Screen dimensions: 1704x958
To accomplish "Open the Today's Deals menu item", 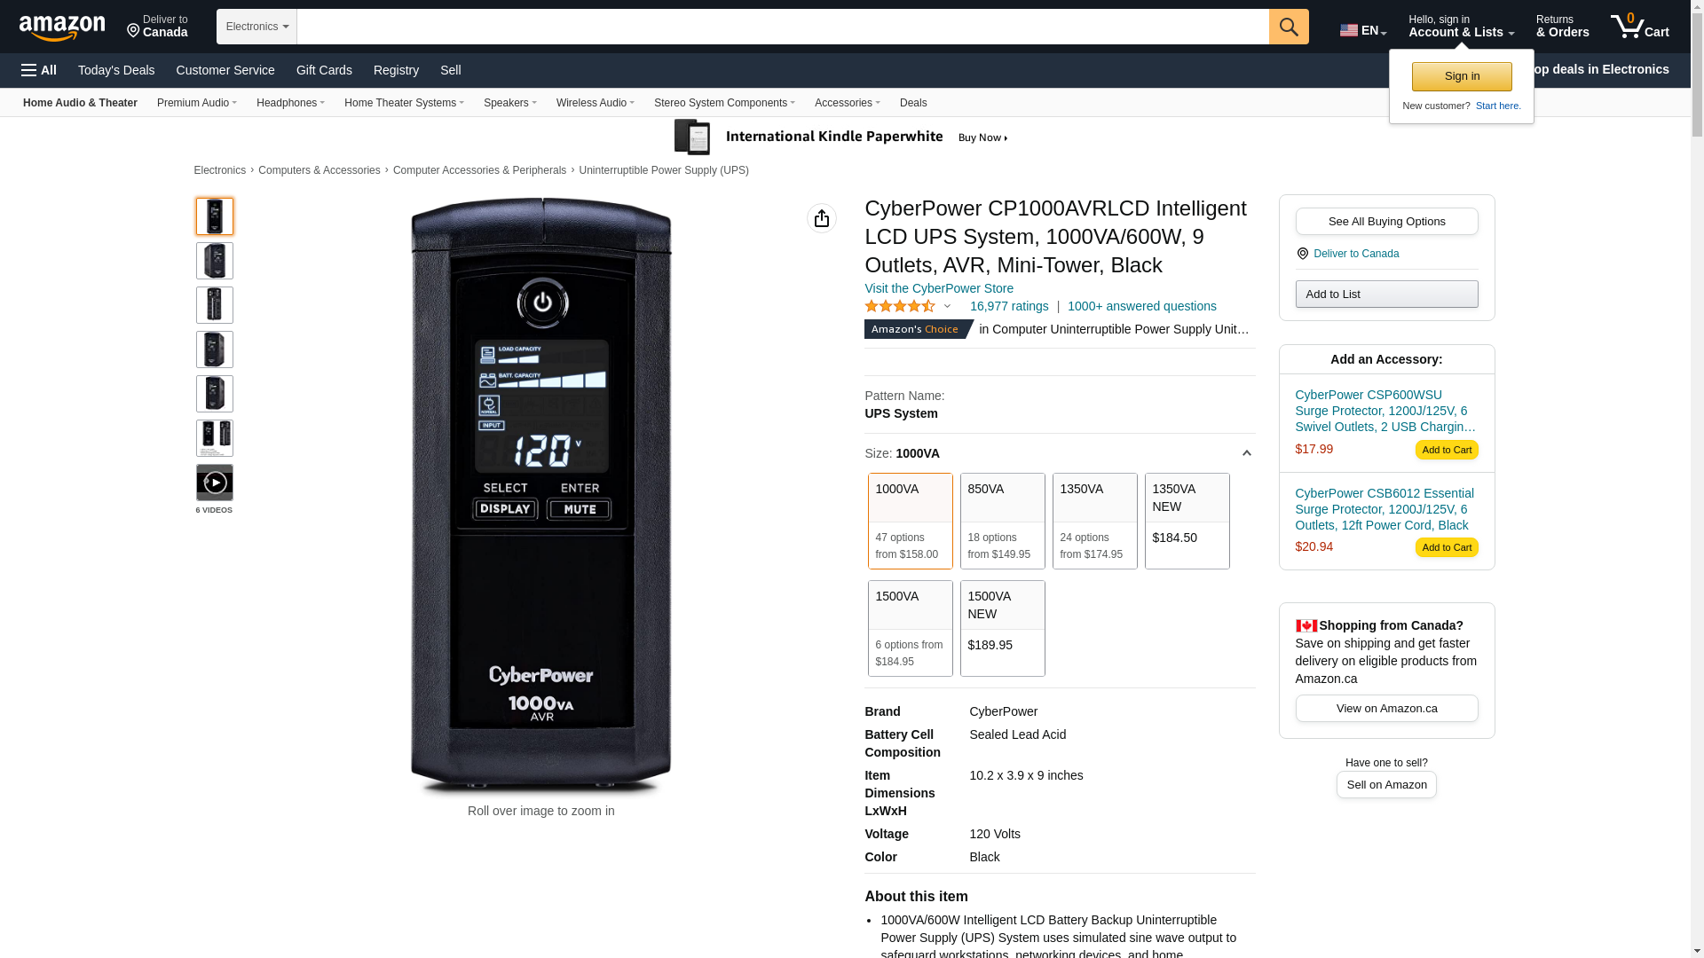I will tap(116, 70).
